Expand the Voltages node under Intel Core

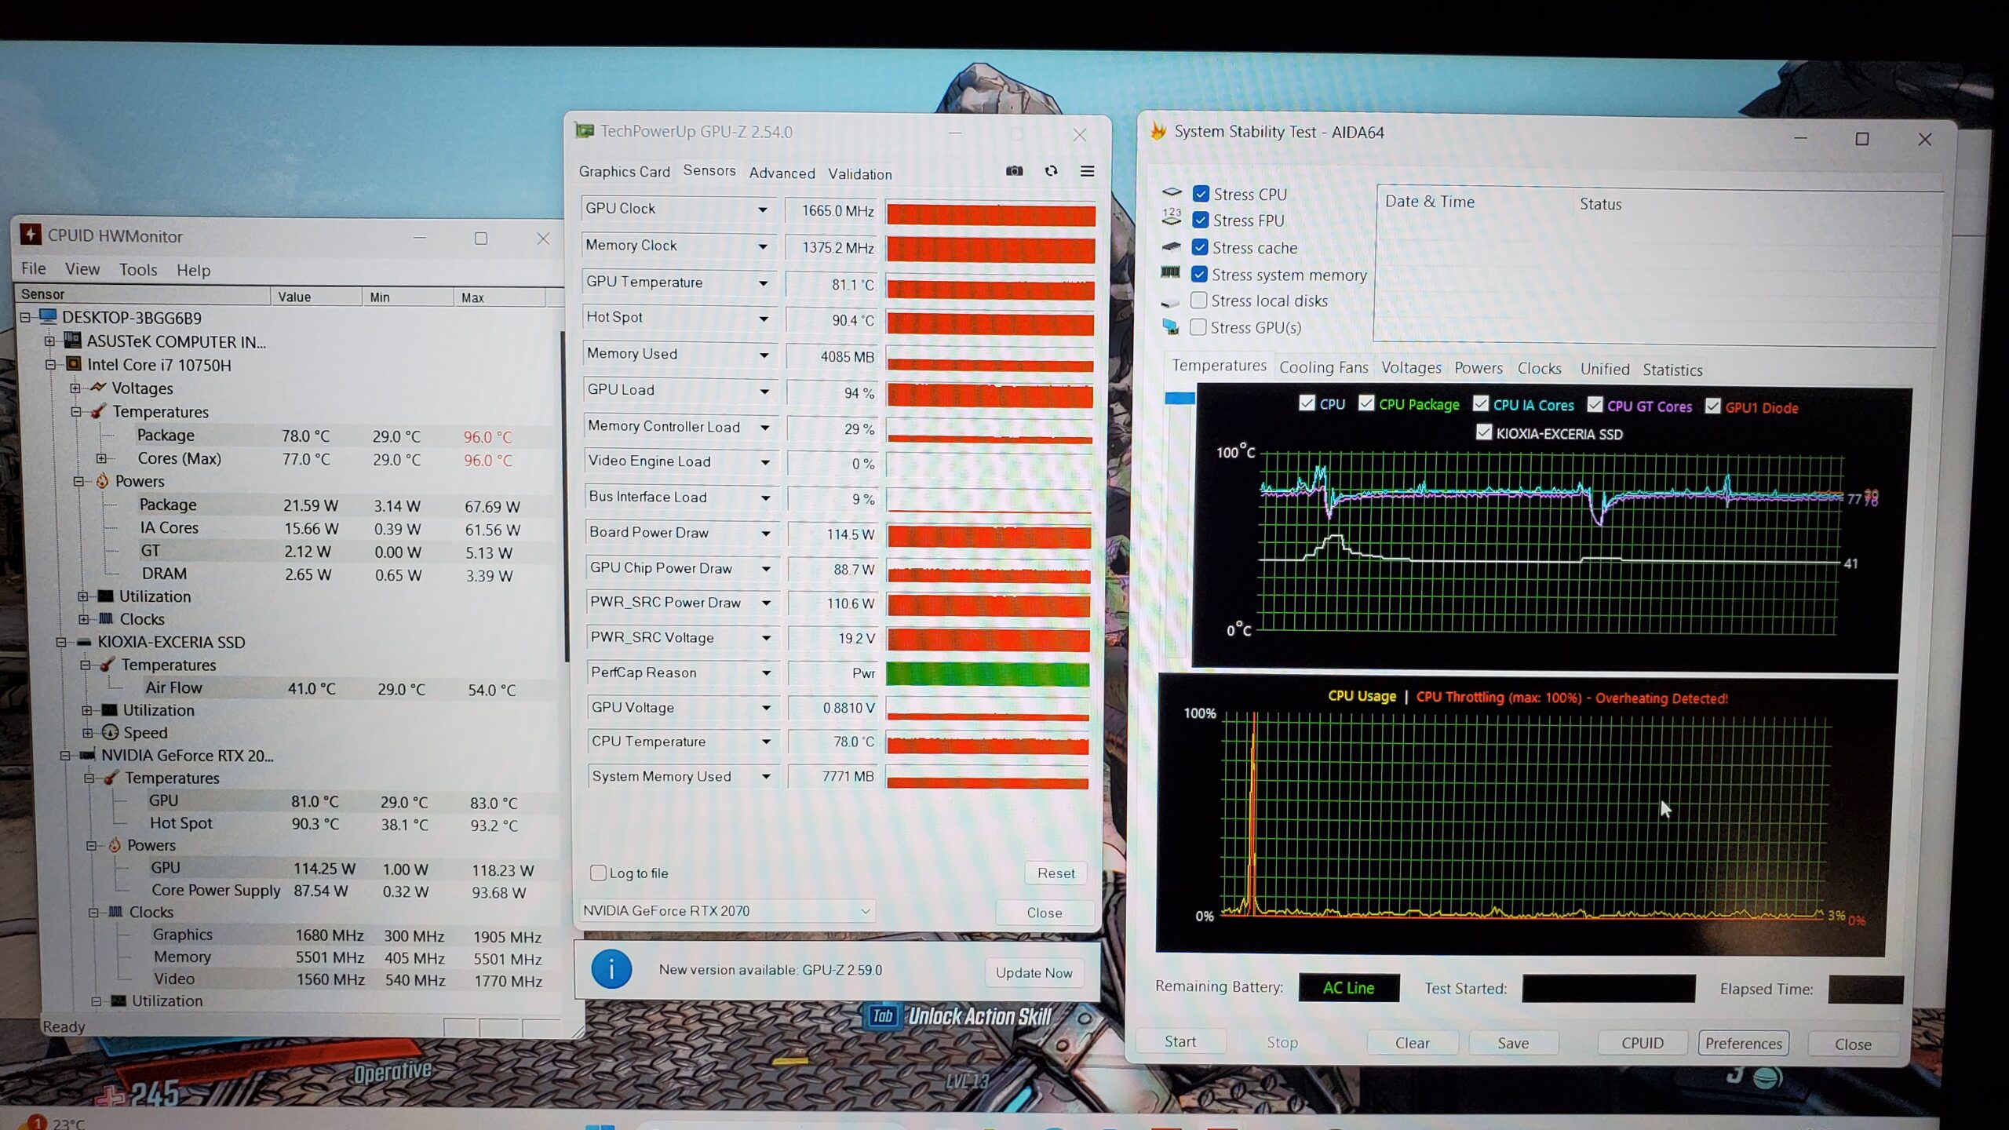pos(75,388)
